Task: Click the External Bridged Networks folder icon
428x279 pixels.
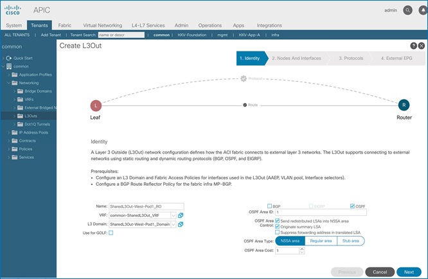Action: [20, 107]
